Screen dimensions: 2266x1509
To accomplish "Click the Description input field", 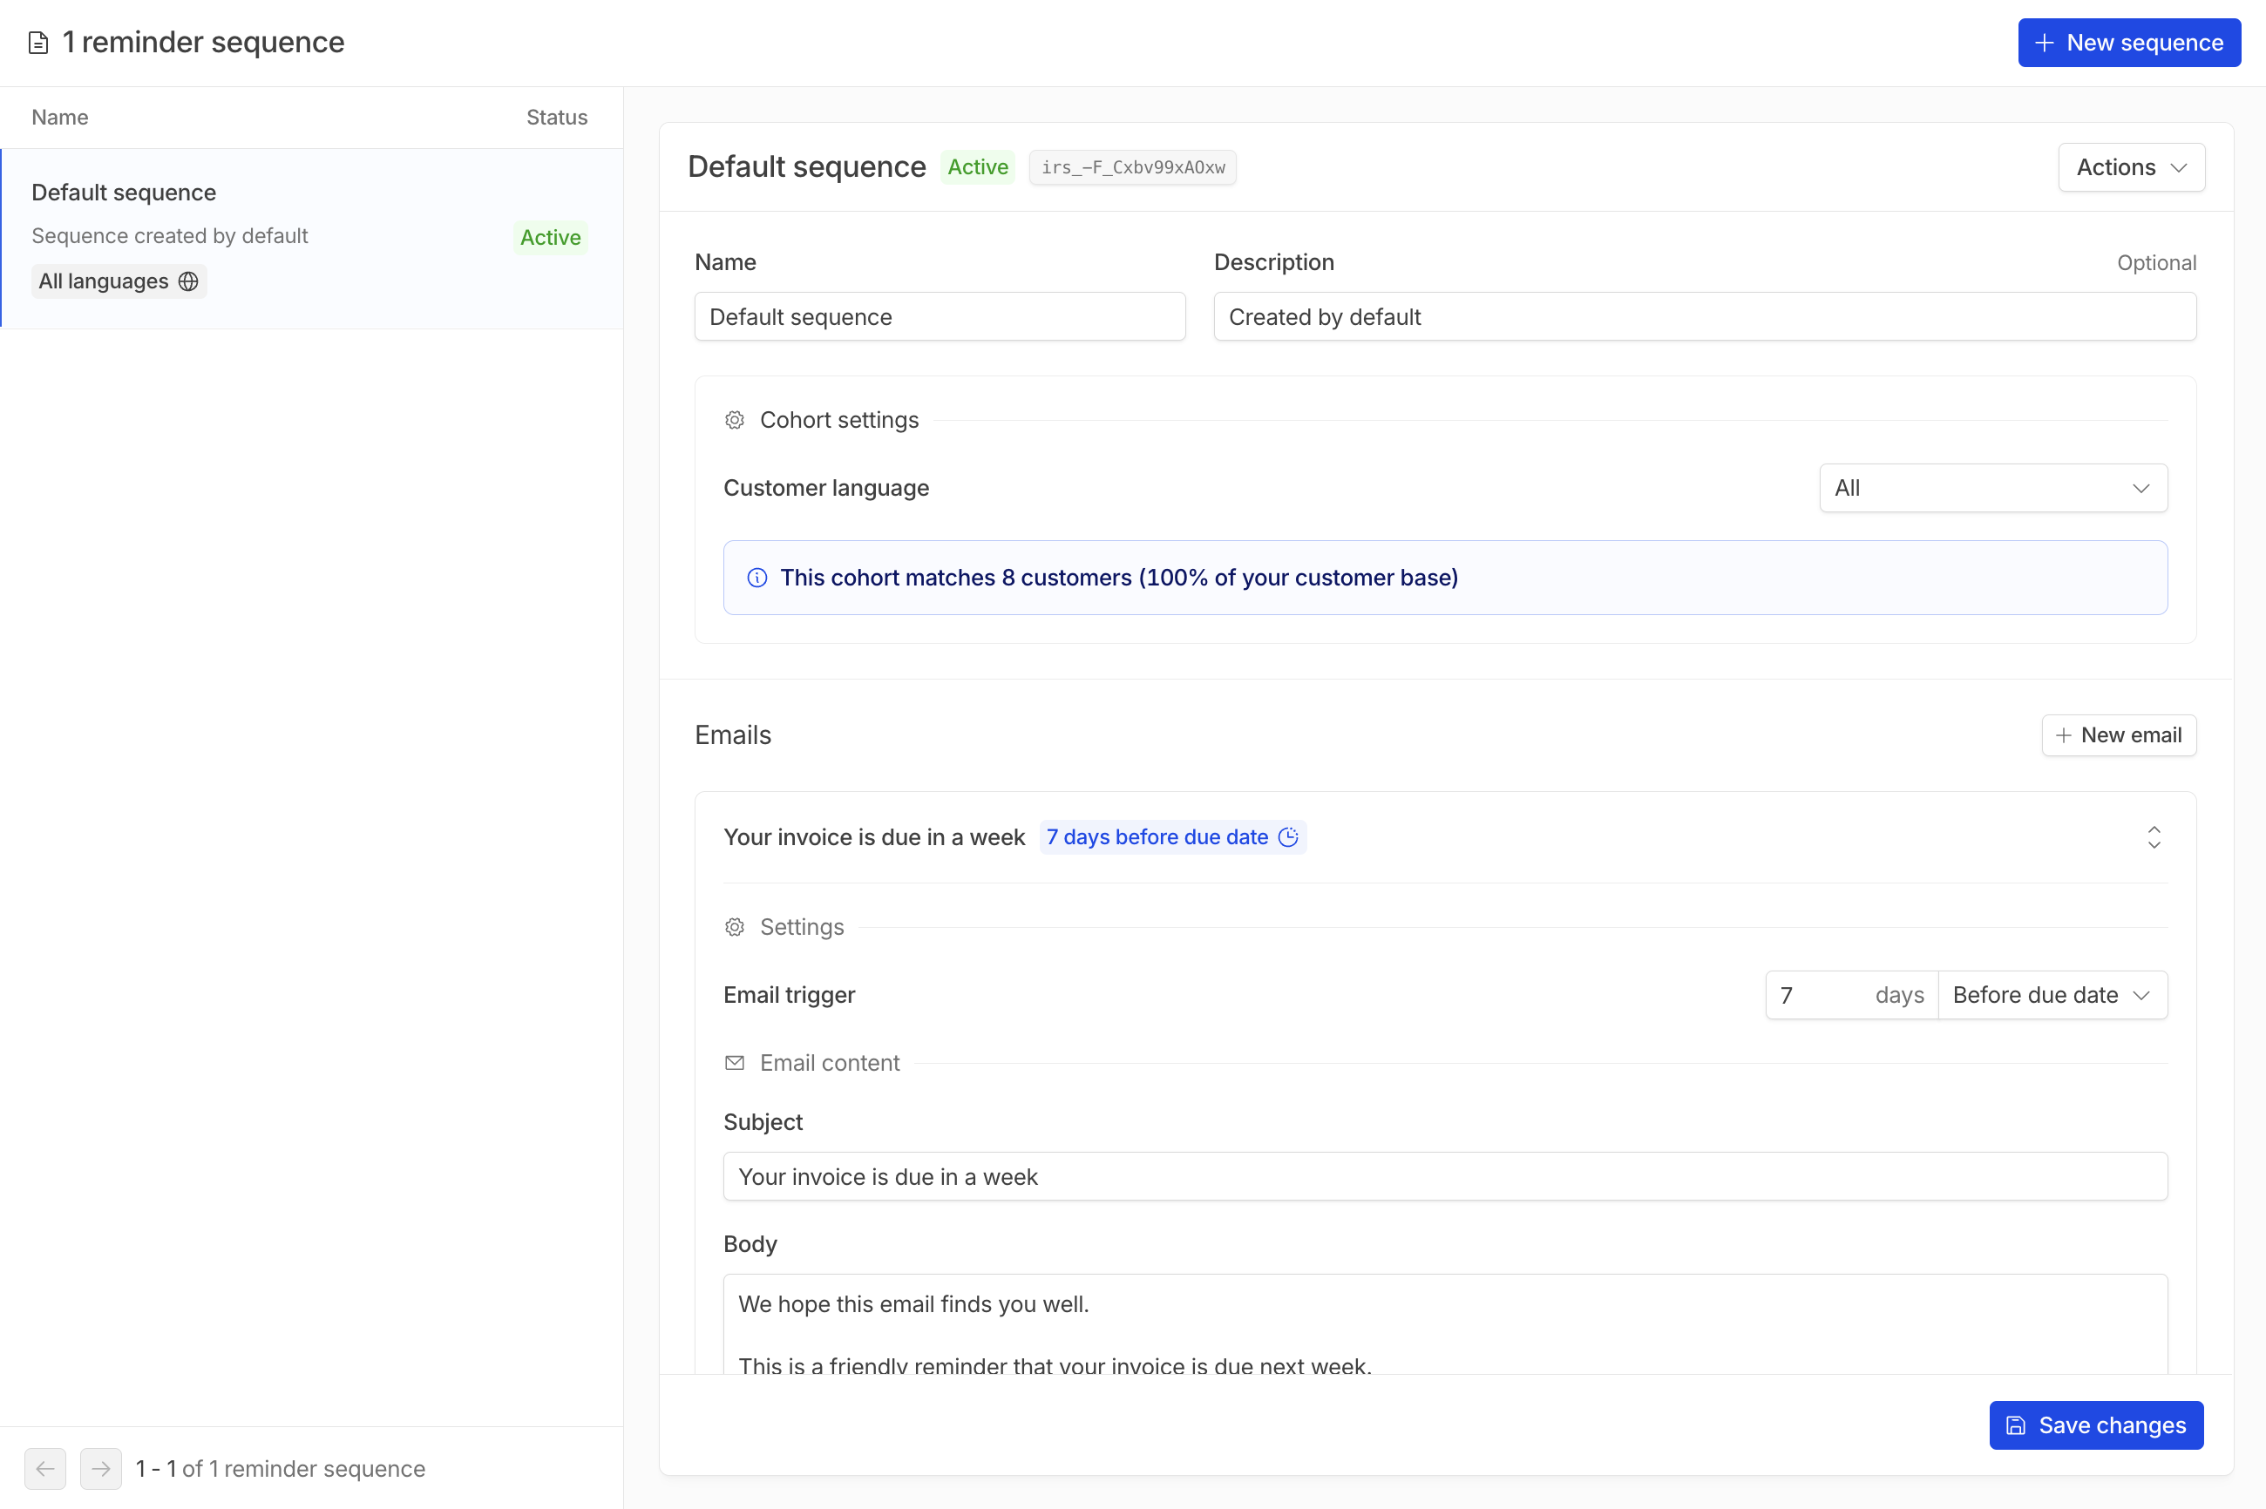I will point(1705,316).
